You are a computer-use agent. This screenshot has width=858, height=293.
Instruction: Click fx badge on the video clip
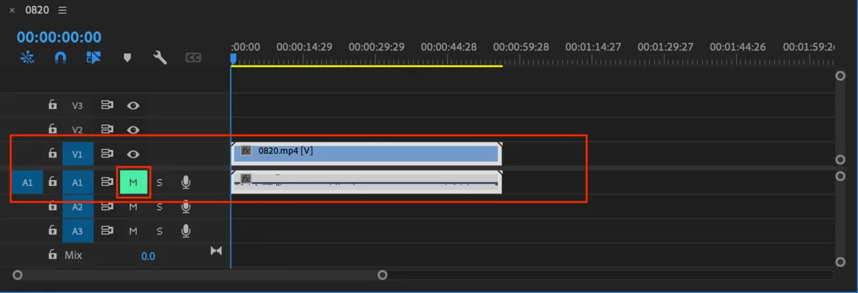click(246, 151)
